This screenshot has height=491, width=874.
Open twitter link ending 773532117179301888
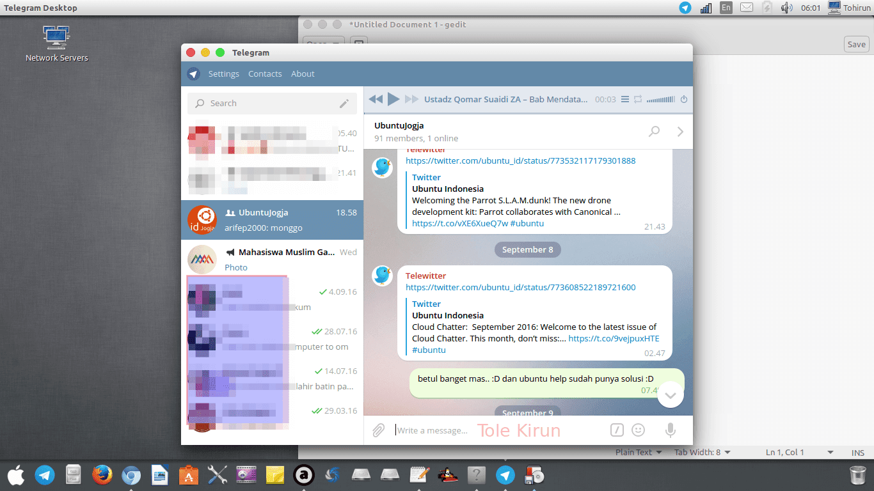tap(520, 160)
